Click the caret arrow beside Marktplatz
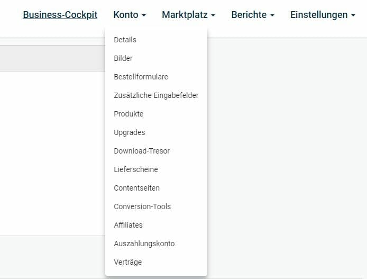Image resolution: width=367 pixels, height=279 pixels. [x=213, y=15]
